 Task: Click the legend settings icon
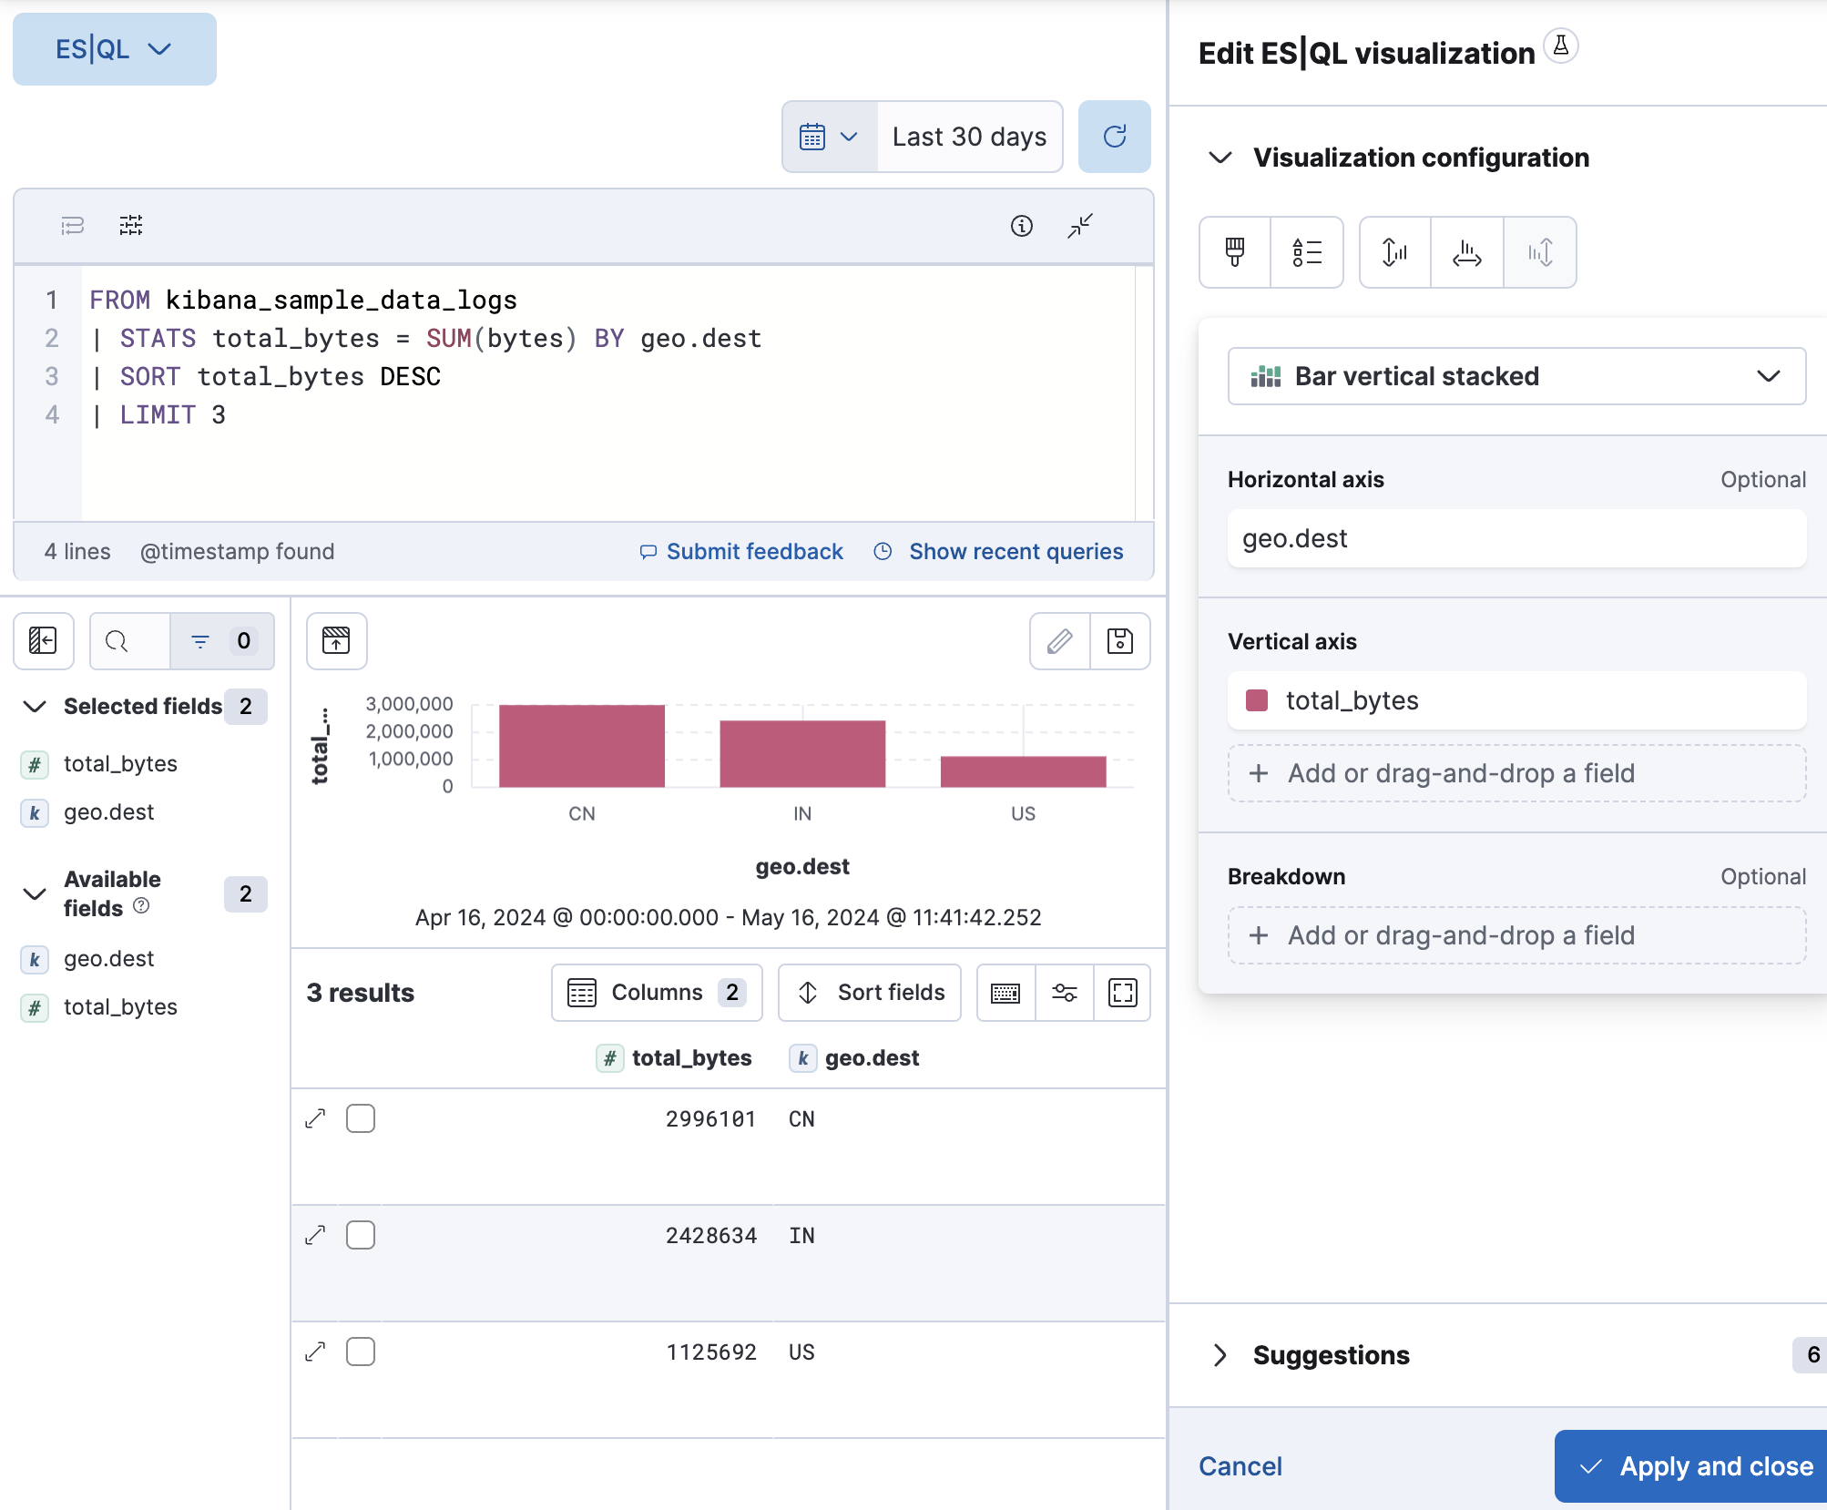pyautogui.click(x=1307, y=252)
